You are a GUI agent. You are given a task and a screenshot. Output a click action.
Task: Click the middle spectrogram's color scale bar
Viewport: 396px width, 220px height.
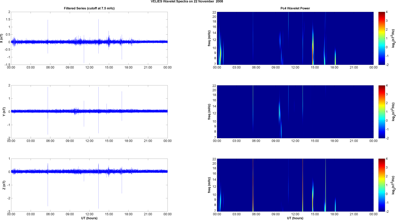381,112
